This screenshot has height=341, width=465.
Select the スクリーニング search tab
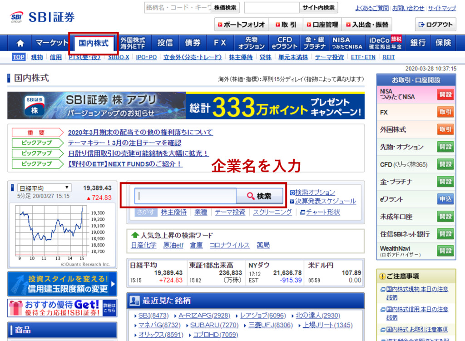click(272, 212)
